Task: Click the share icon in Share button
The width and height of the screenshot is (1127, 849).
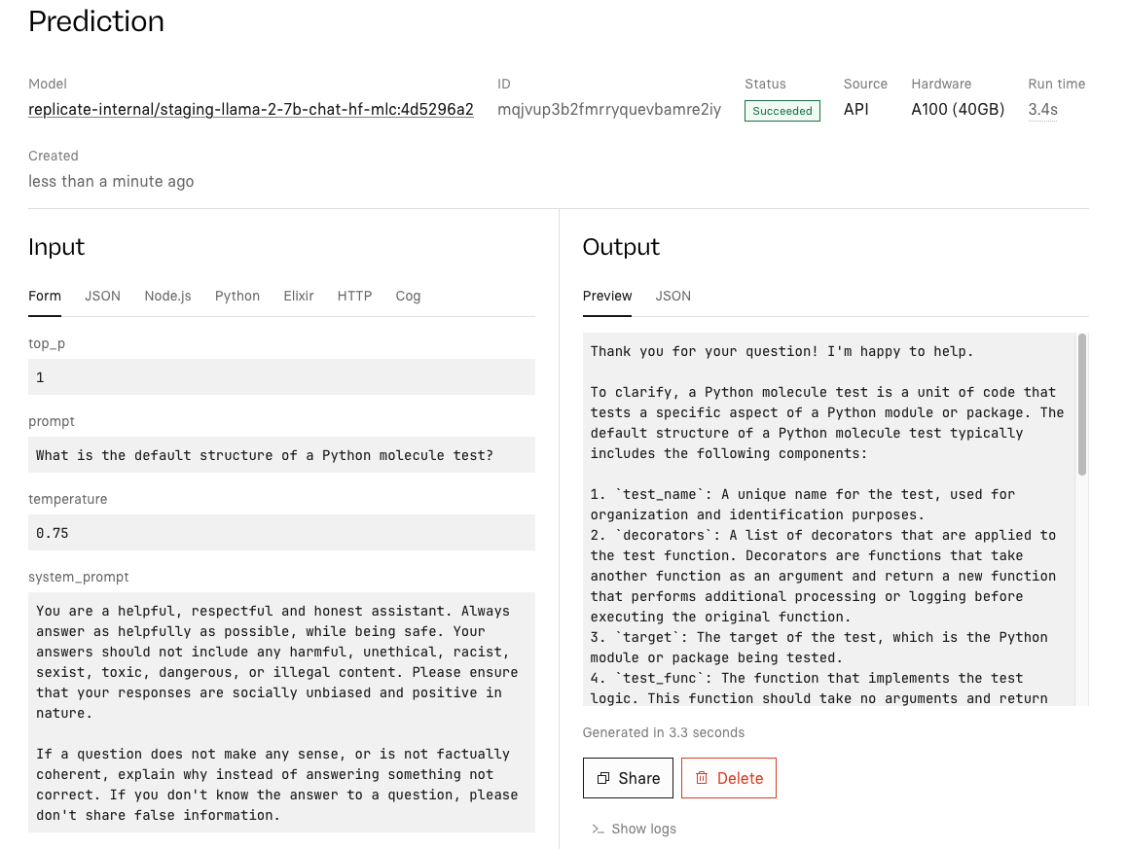Action: (603, 778)
